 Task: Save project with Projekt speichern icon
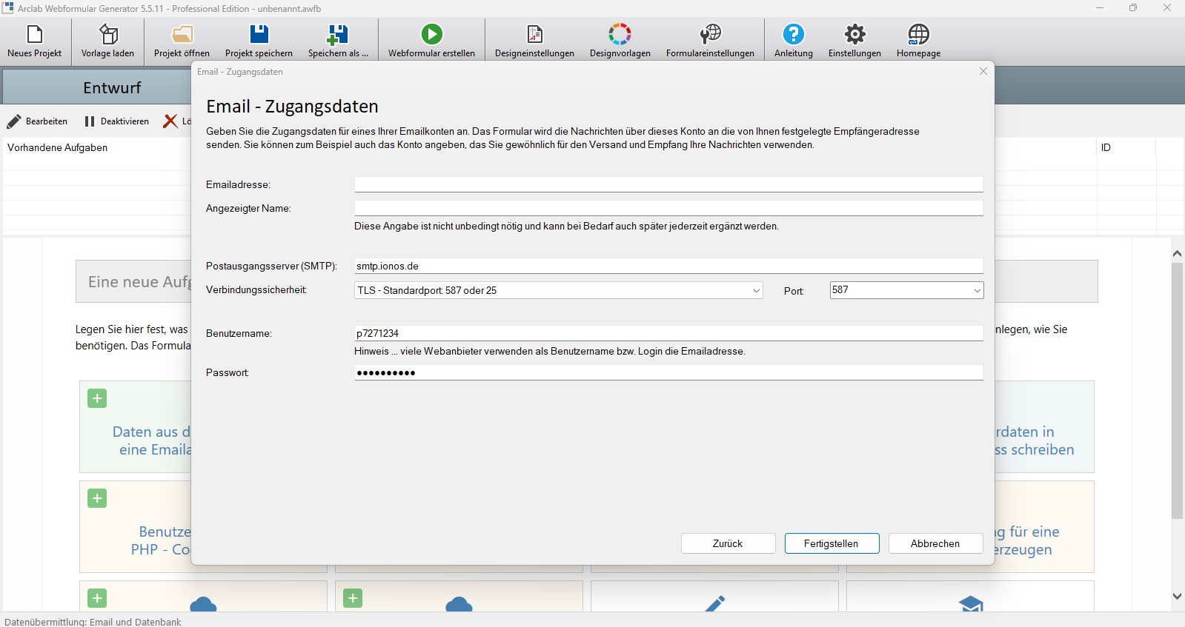point(259,35)
